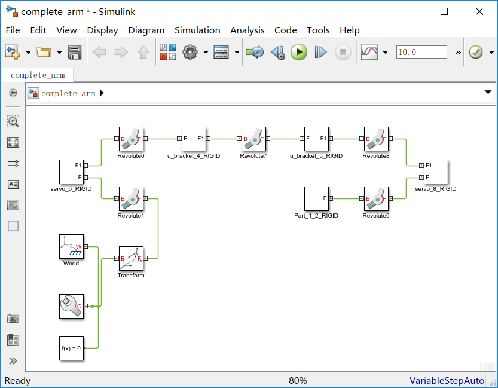This screenshot has width=498, height=388.
Task: Click the New Model toolbar icon
Action: pos(13,52)
